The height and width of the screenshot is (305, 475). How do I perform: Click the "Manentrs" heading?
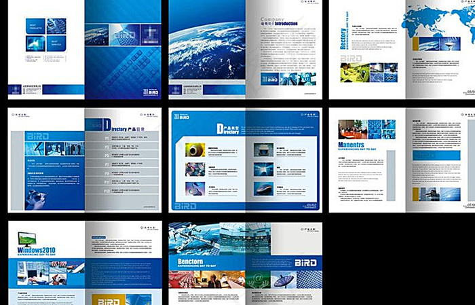pyautogui.click(x=351, y=145)
